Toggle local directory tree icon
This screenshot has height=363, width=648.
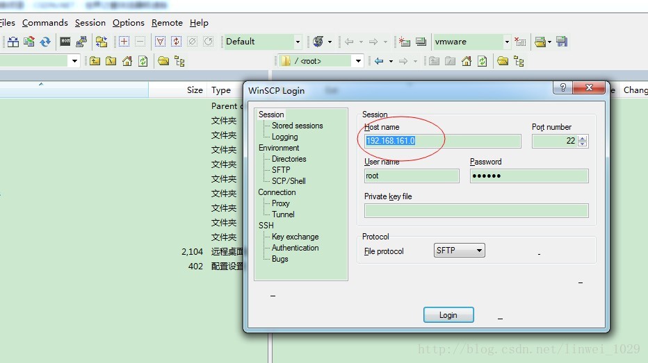click(179, 61)
